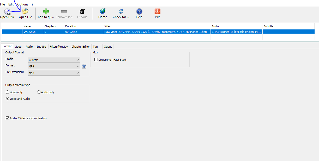Image resolution: width=319 pixels, height=161 pixels.
Task: Open Help with the question mark icon
Action: (139, 11)
